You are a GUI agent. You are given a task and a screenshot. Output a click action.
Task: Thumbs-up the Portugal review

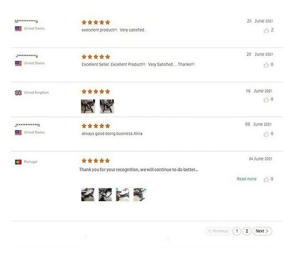tap(266, 179)
